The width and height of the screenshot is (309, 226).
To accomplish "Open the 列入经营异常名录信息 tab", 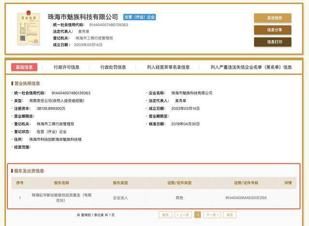I will 168,67.
